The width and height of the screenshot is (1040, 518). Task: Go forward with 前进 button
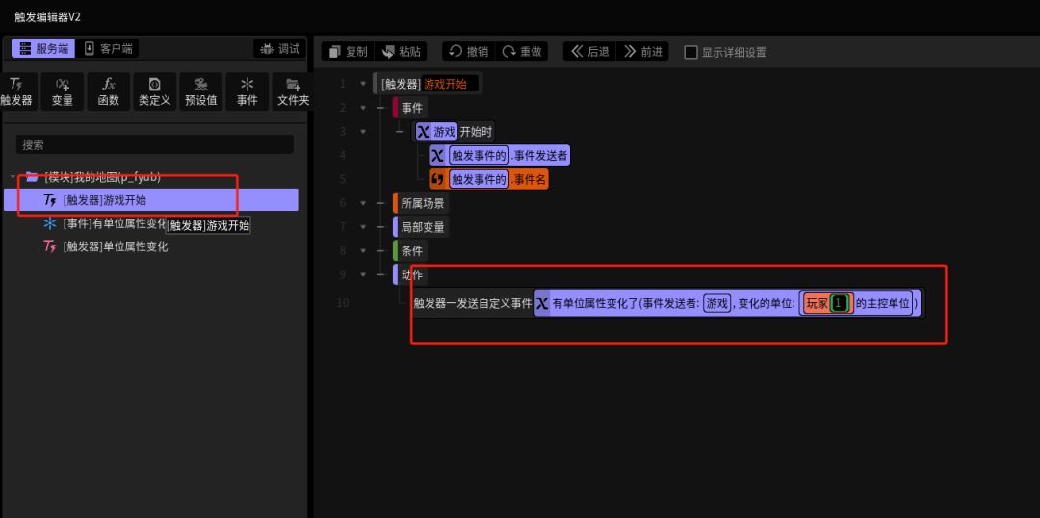click(x=642, y=52)
